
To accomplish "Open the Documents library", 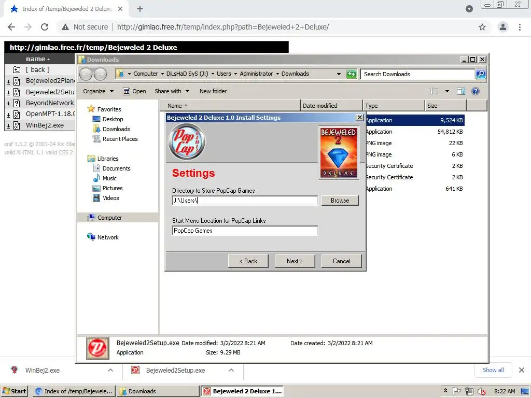I will pyautogui.click(x=116, y=168).
